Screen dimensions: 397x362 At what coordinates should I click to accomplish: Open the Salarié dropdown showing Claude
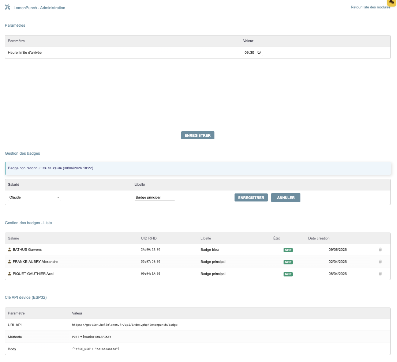pyautogui.click(x=34, y=197)
